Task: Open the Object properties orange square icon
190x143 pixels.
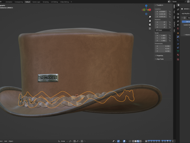Action: click(178, 33)
